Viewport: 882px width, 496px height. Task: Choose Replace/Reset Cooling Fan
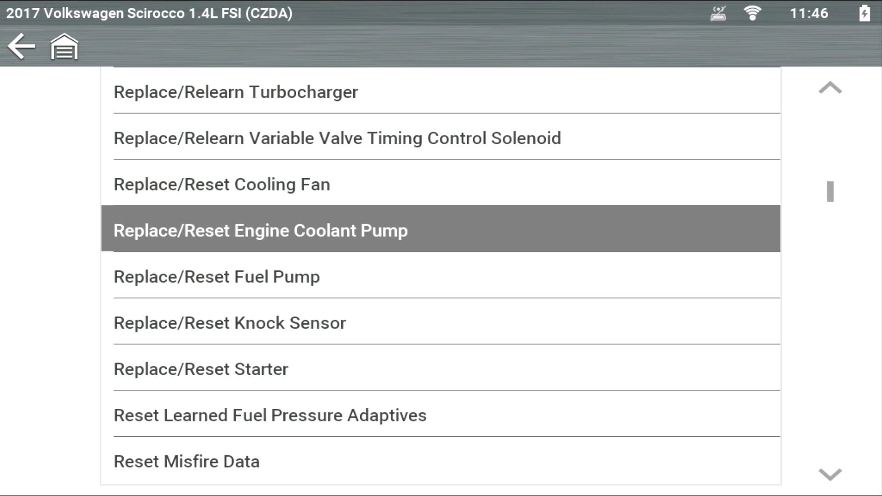tap(222, 185)
